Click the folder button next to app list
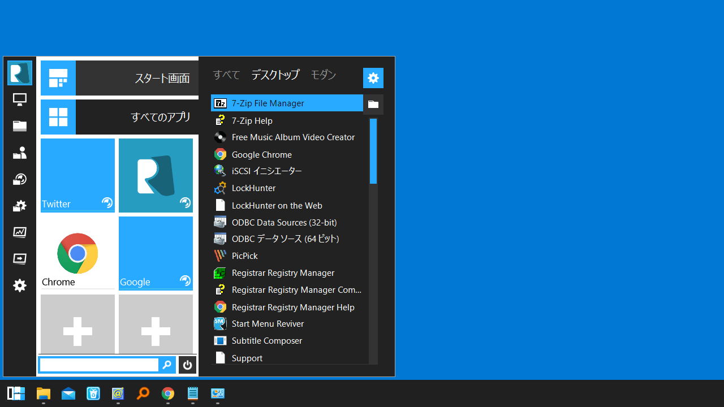724x407 pixels. click(373, 104)
